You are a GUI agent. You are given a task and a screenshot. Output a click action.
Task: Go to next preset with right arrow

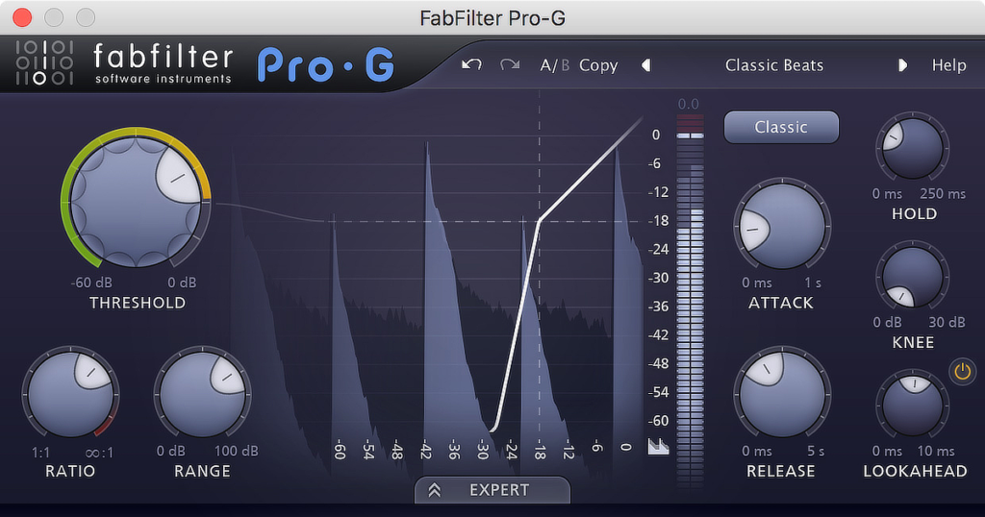point(902,65)
